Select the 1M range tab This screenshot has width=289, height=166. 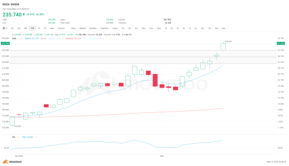(x=19, y=28)
